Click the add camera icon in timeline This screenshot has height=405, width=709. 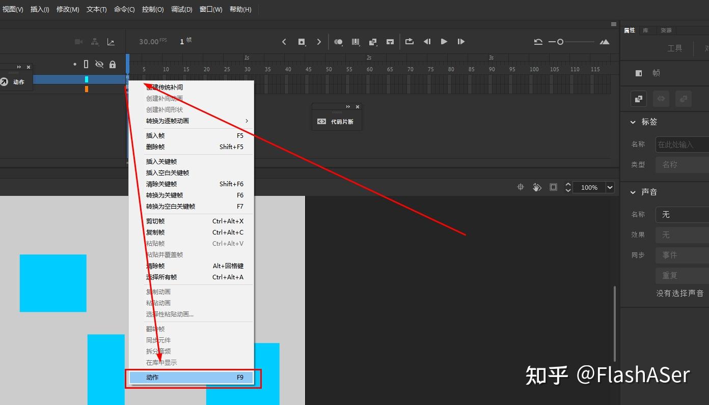pyautogui.click(x=78, y=42)
